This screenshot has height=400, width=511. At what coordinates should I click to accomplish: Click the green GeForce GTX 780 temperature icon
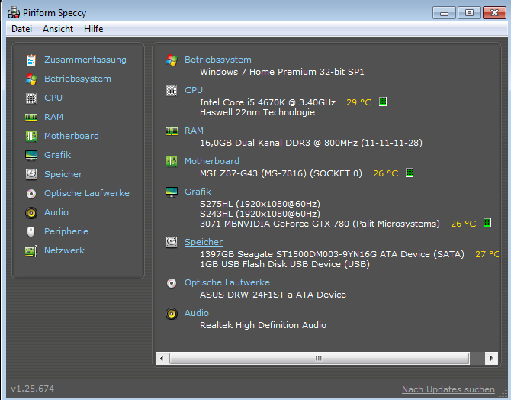(487, 223)
